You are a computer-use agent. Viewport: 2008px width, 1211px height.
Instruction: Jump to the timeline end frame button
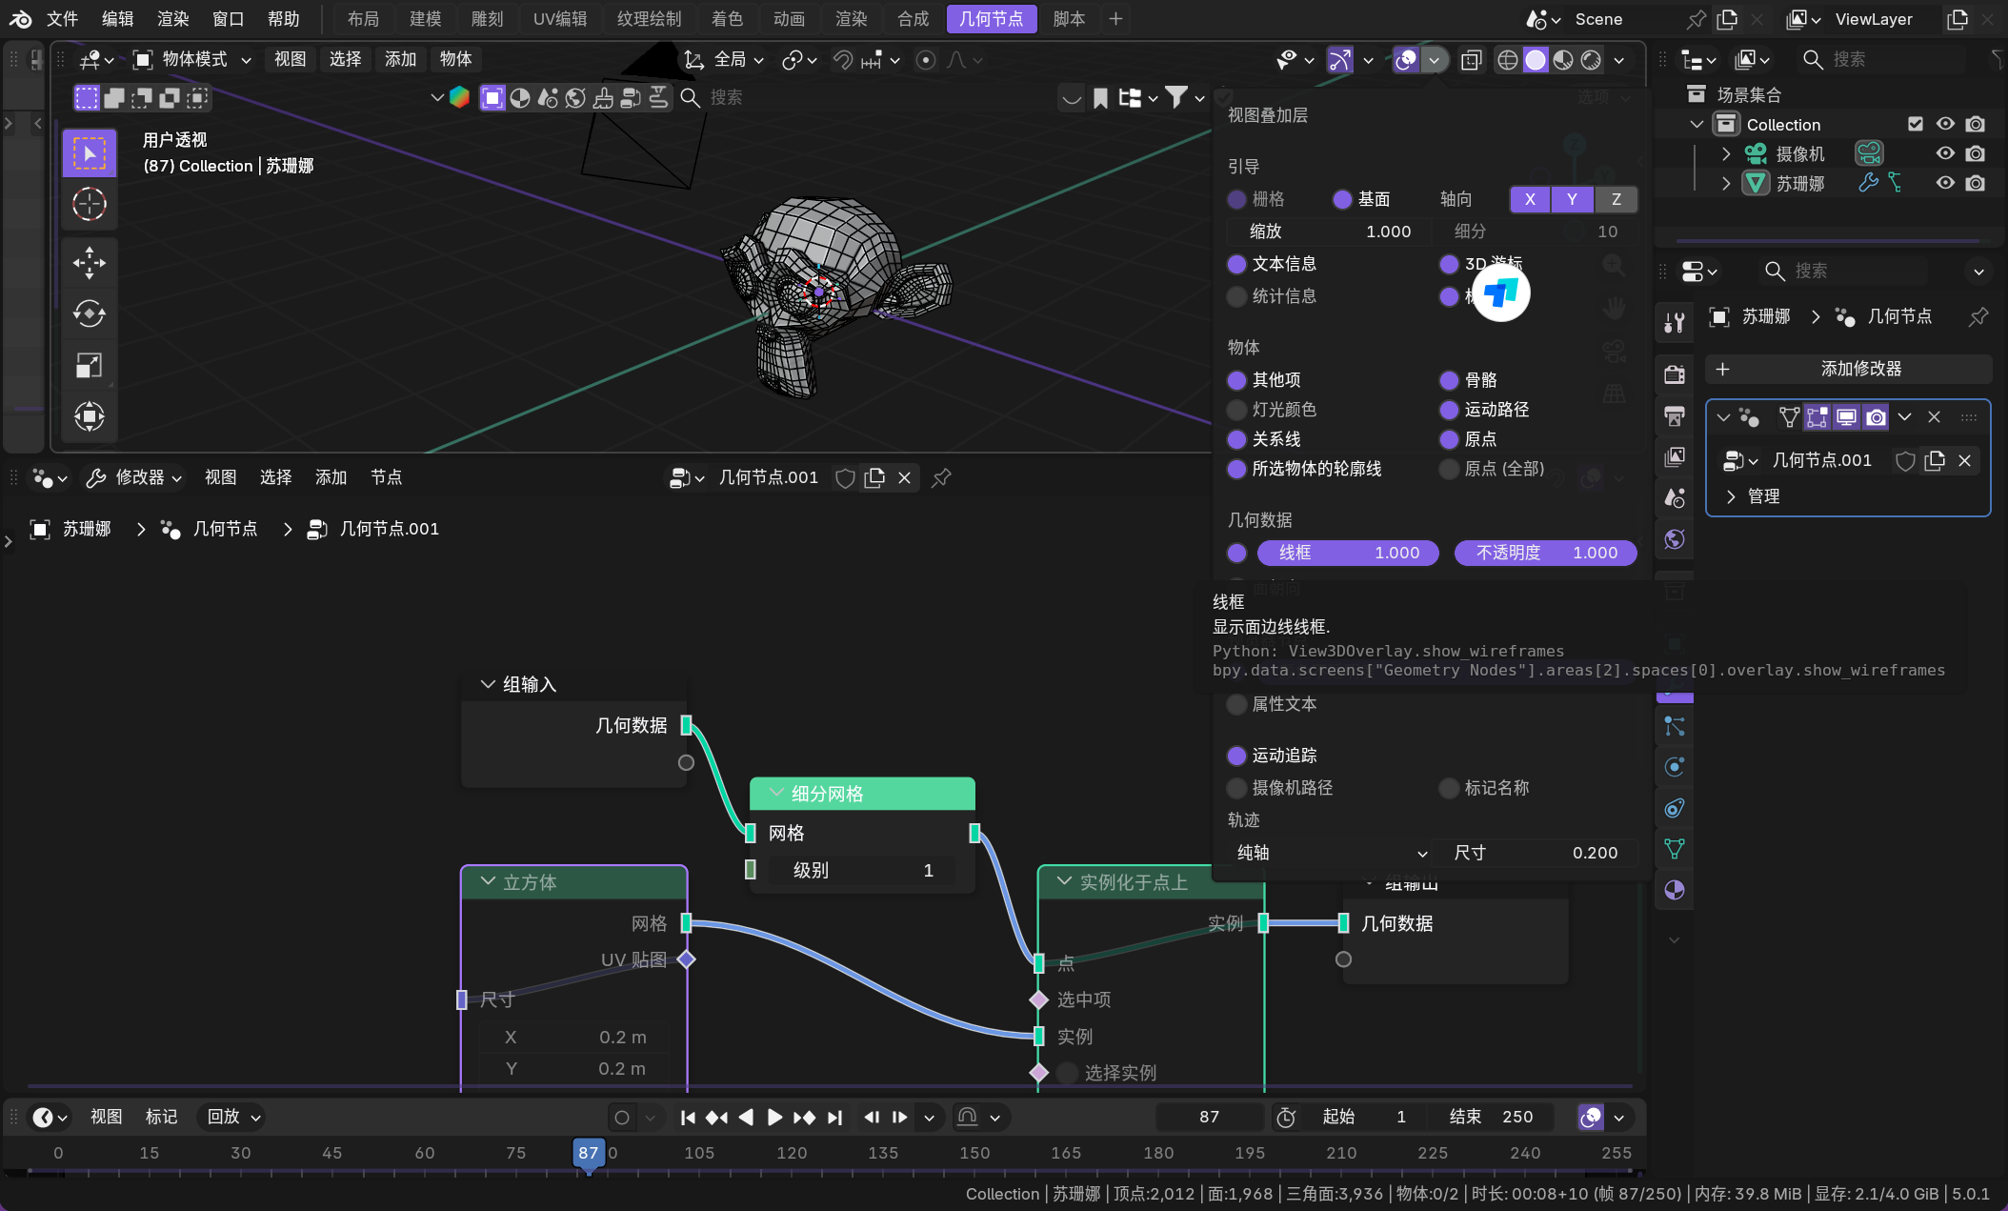coord(835,1117)
